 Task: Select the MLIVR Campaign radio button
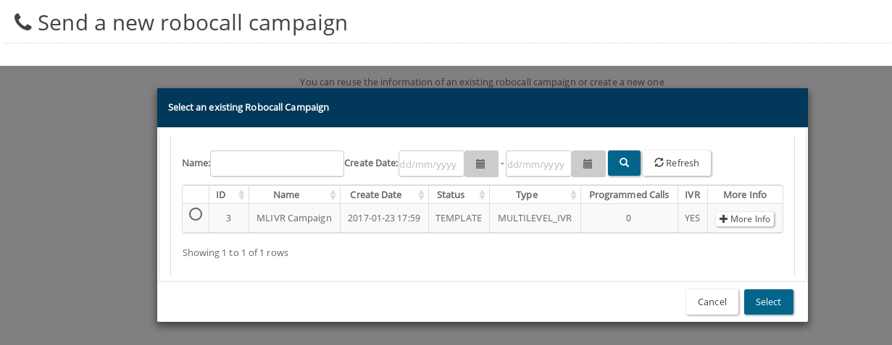point(196,214)
